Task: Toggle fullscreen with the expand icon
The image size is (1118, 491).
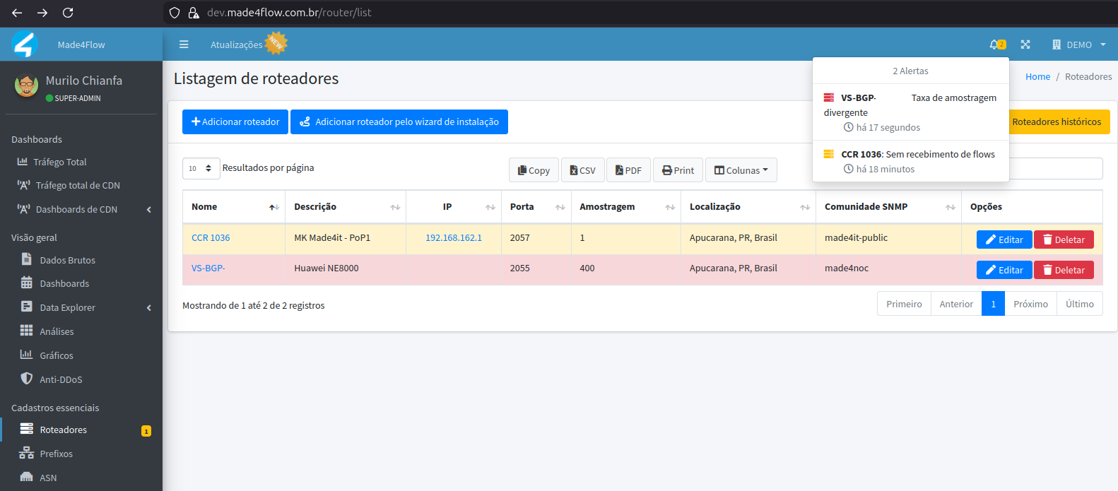Action: pos(1025,45)
